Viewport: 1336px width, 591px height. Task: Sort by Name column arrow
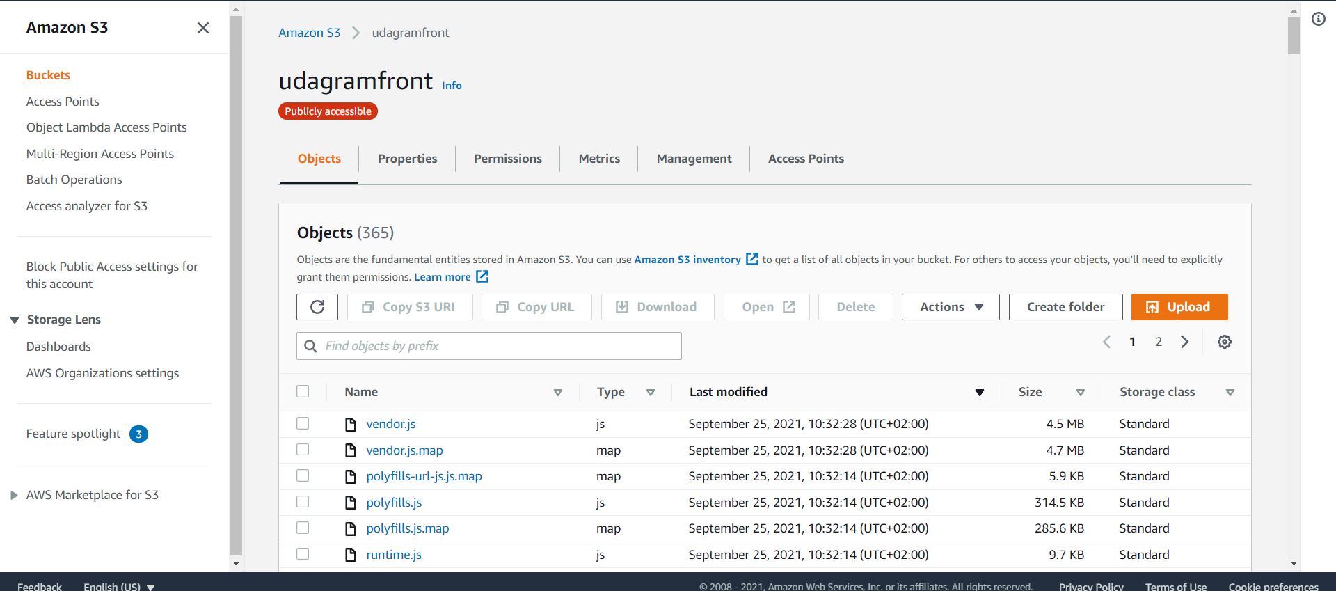[557, 393]
